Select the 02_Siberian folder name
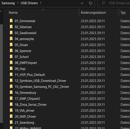This screenshot has width=130, height=129. click(x=23, y=27)
